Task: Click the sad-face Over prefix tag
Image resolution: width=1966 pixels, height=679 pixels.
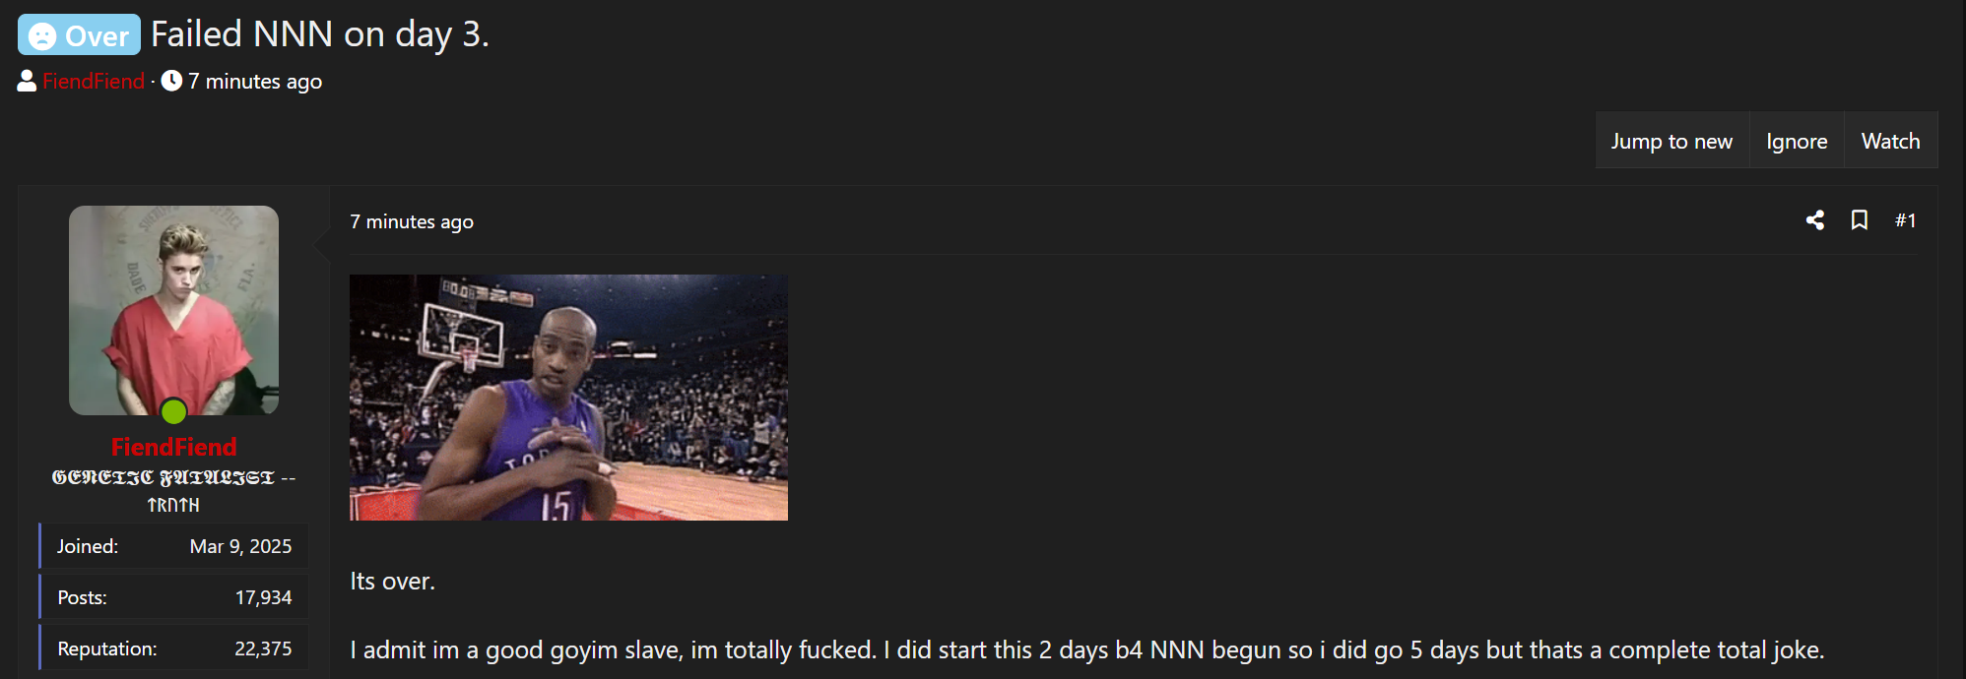Action: point(79,35)
